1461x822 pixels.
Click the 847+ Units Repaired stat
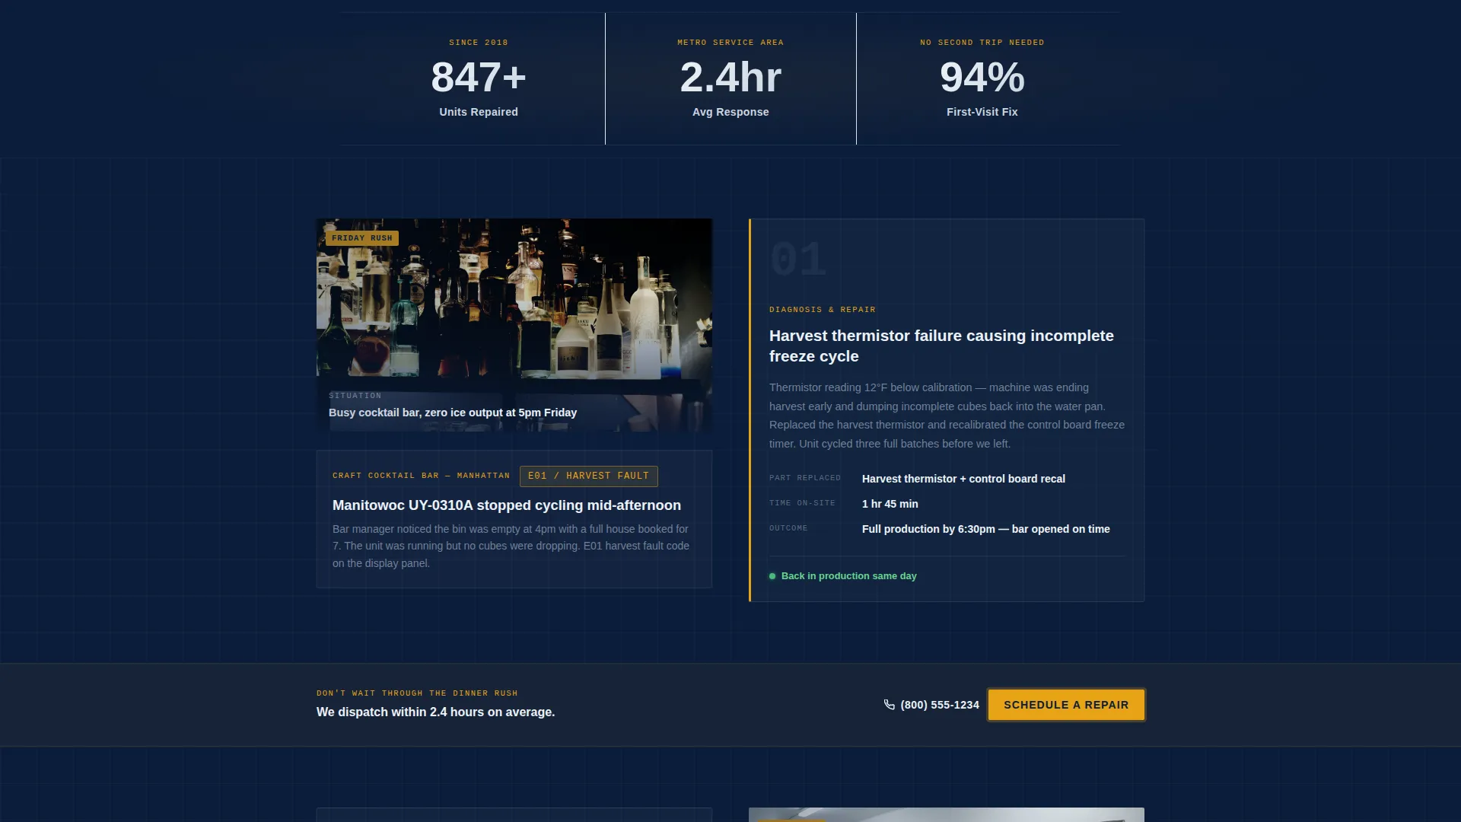479,79
